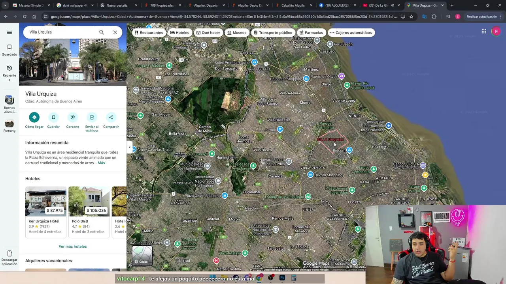
Task: Click Nuestra Señora de Lourdes marker
Action: coord(289,161)
